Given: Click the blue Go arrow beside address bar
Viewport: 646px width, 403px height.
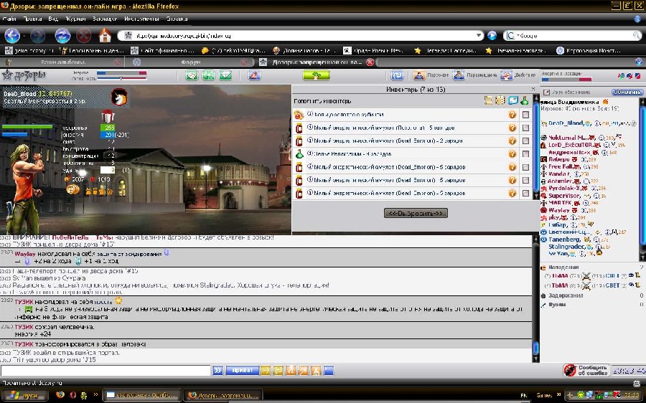Looking at the screenshot, I should pyautogui.click(x=492, y=35).
